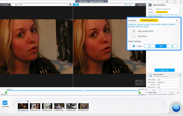
Task: Click the Add Media icon
Action: tap(5, 103)
